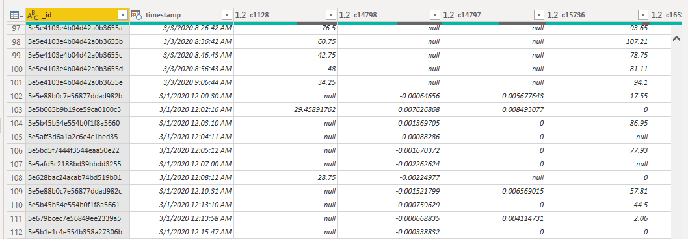Screen dimensions: 688x239
Task: Click c14798 value -0.001670372
Action: [417, 150]
